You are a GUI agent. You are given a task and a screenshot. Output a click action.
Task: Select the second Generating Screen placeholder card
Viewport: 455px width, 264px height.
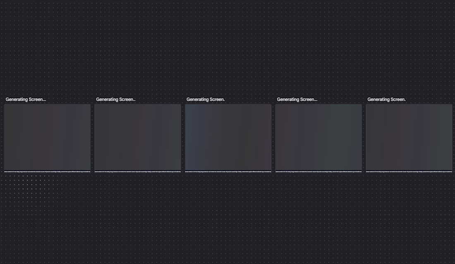tap(138, 138)
